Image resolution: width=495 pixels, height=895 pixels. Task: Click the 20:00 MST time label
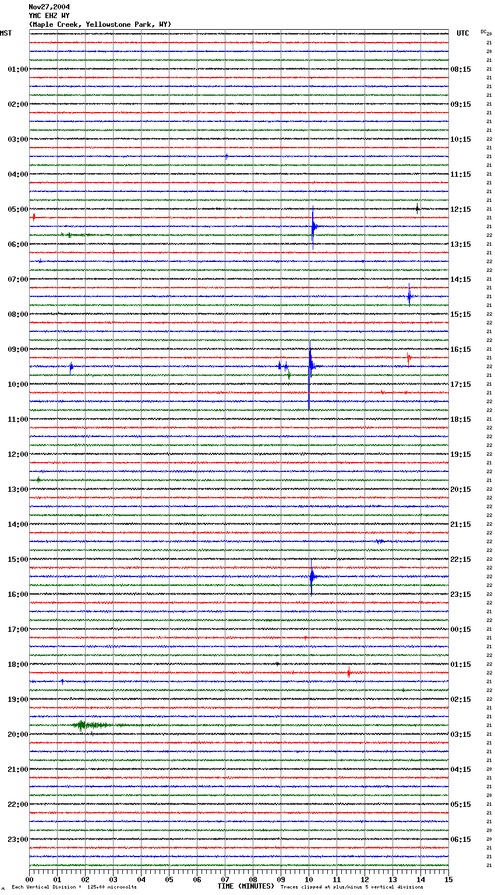[18, 735]
